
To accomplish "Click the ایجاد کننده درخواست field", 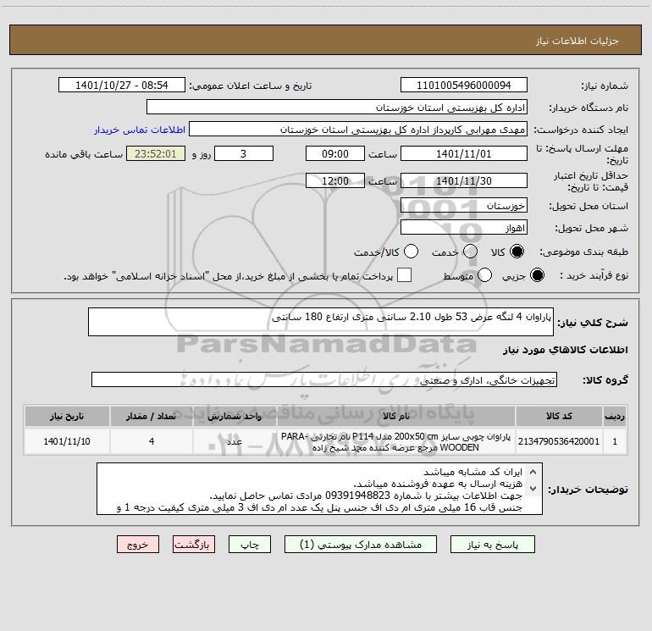I will [358, 130].
